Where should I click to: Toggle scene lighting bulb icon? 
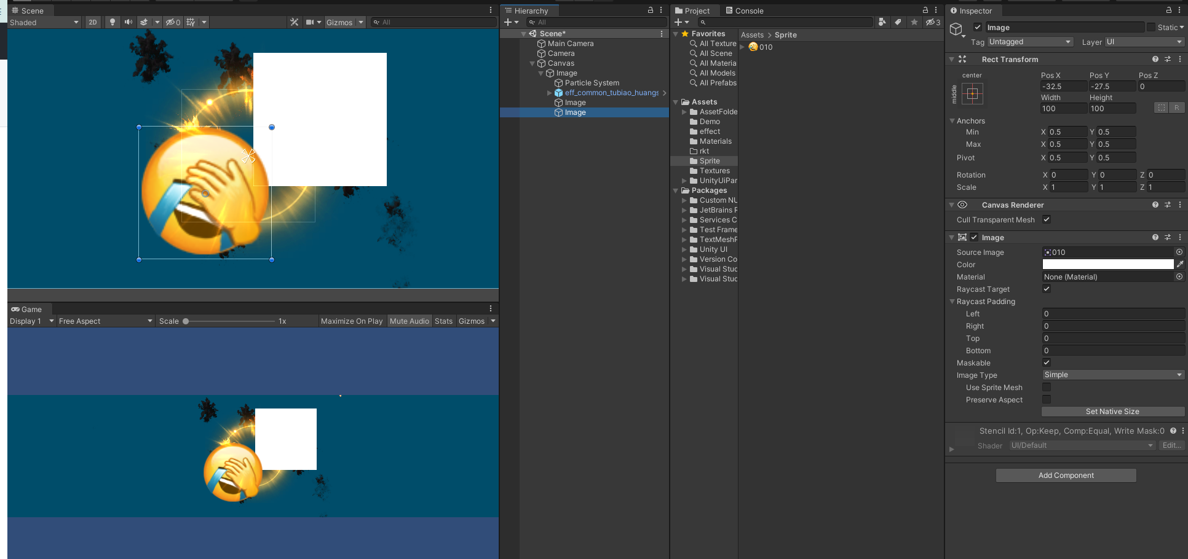pyautogui.click(x=112, y=22)
